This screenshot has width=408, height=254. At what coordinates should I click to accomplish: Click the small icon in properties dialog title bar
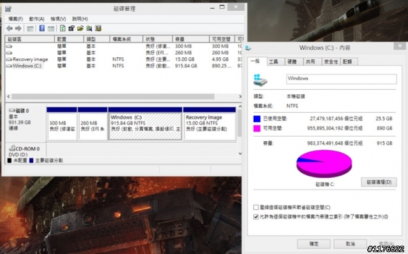(248, 48)
